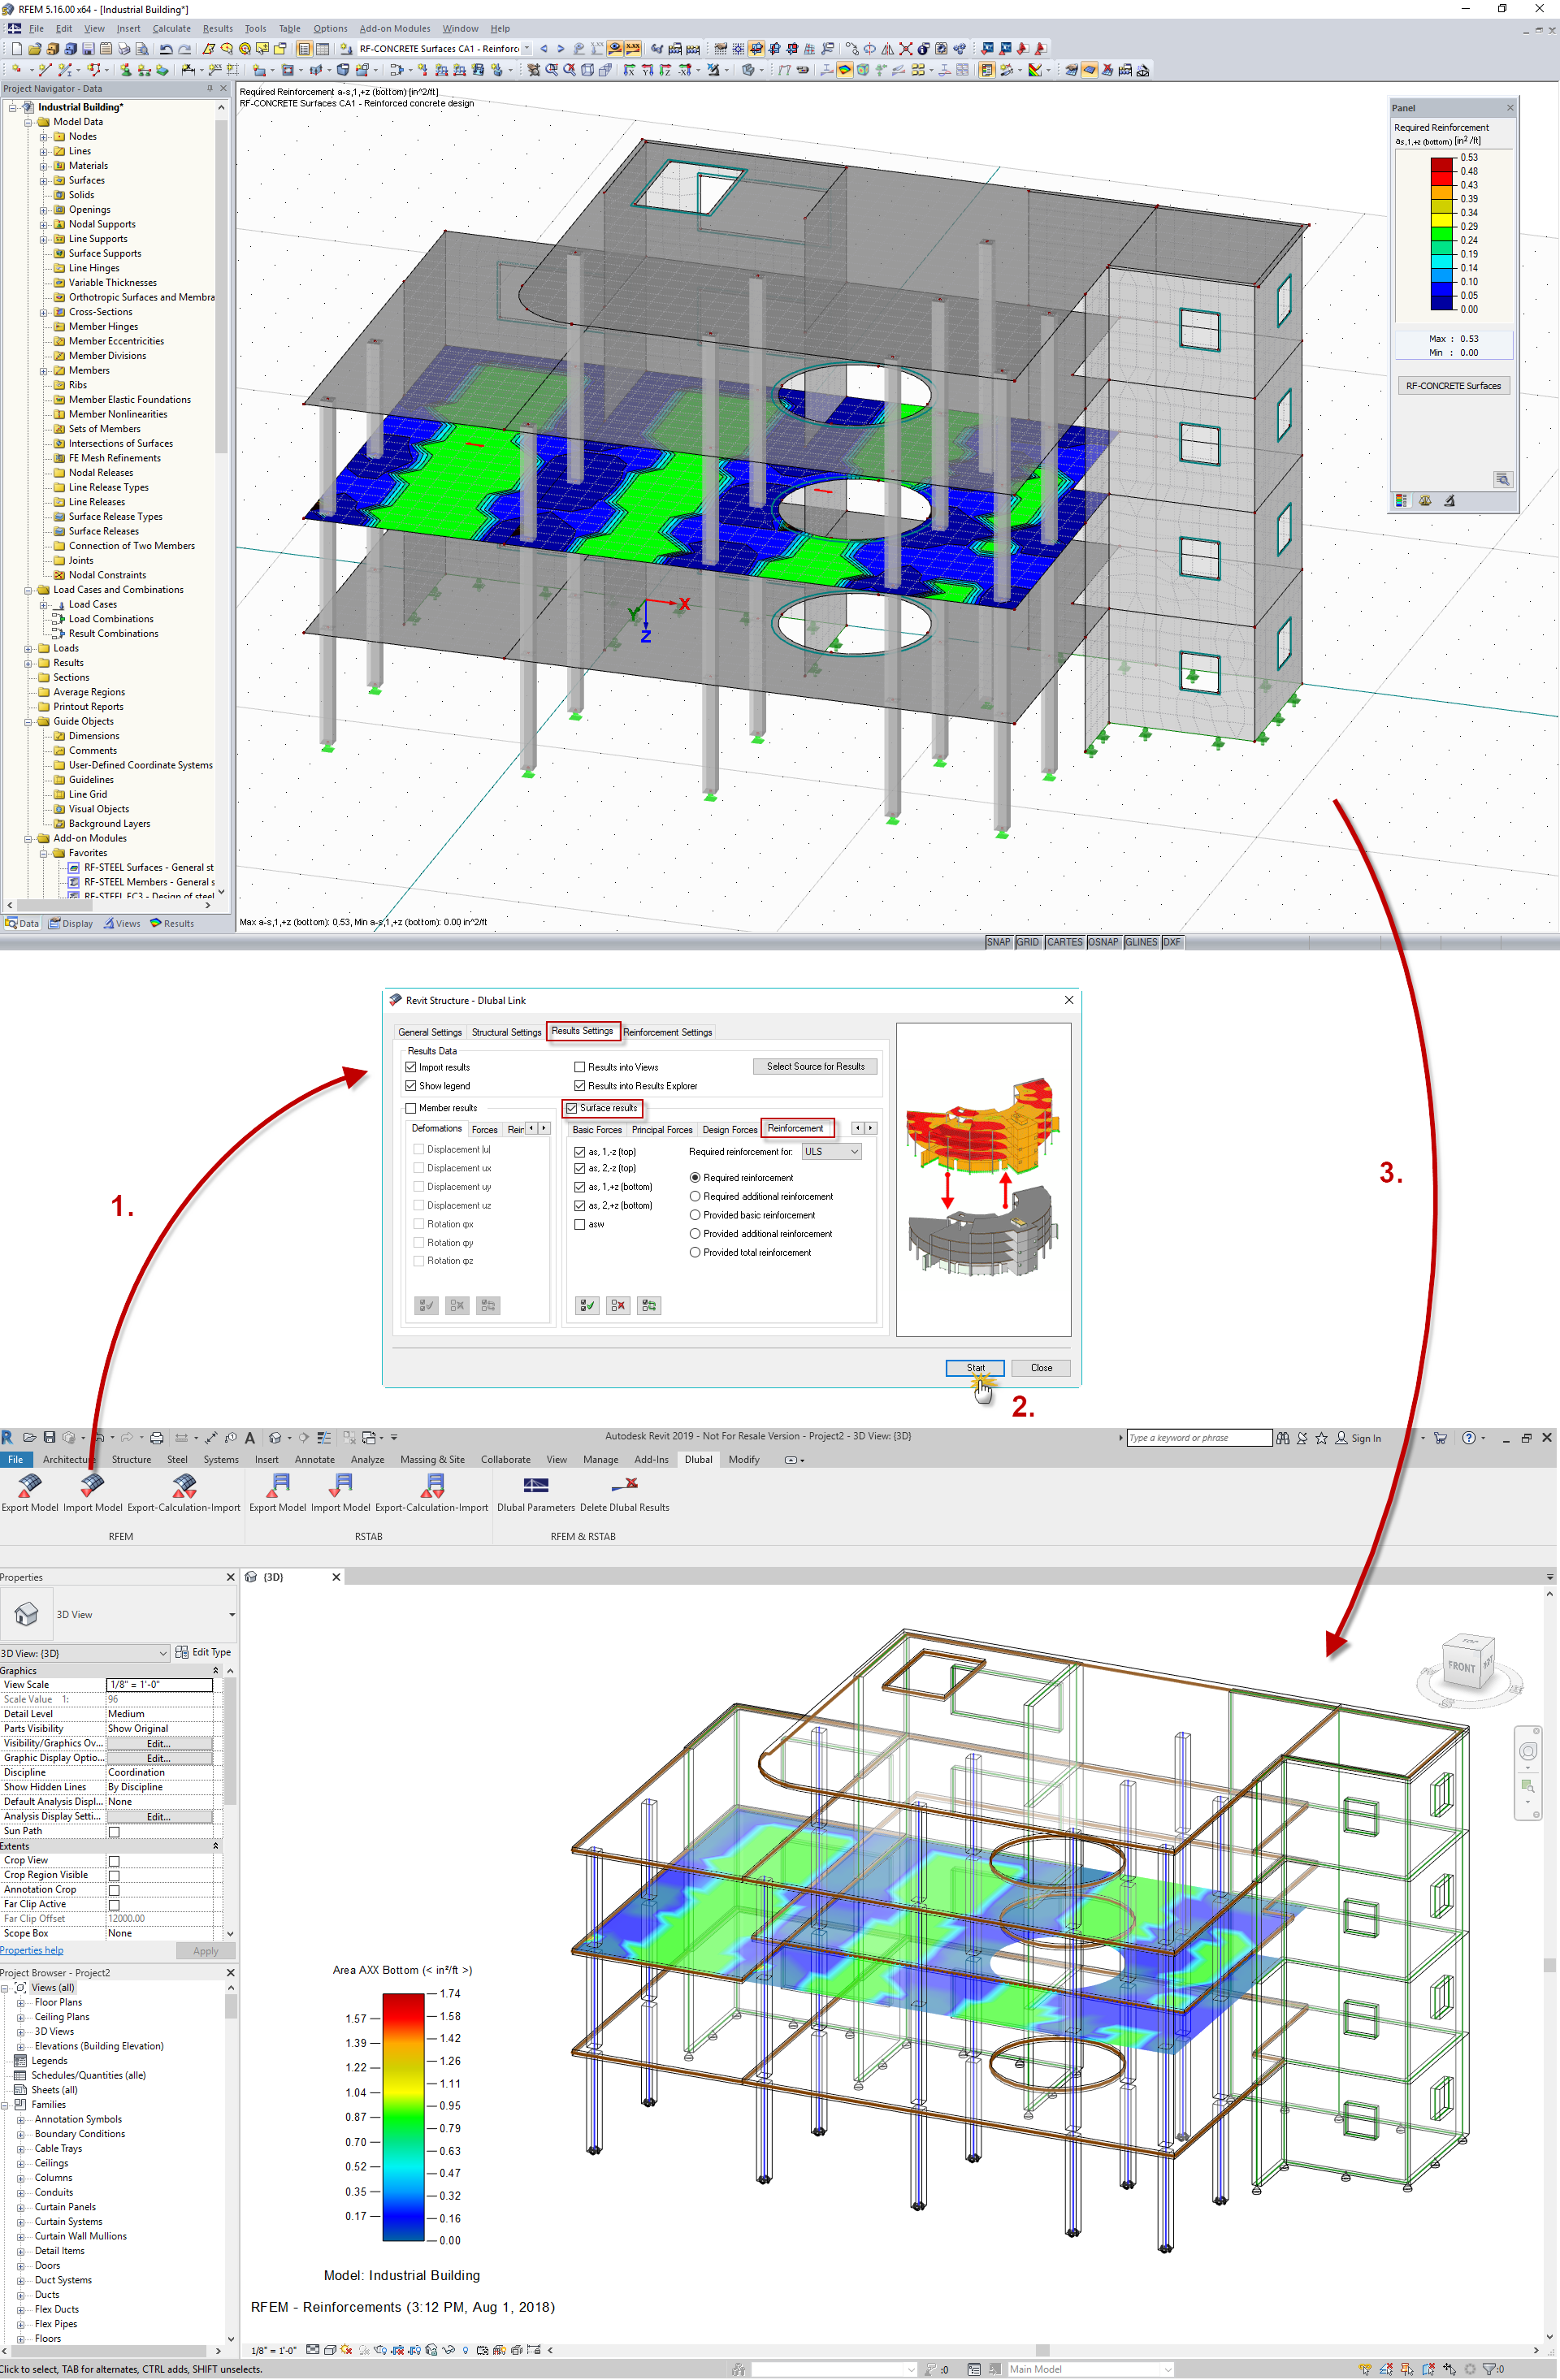Click Dlubal Parameters ribbon icon
This screenshot has height=2380, width=1560.
click(535, 1486)
